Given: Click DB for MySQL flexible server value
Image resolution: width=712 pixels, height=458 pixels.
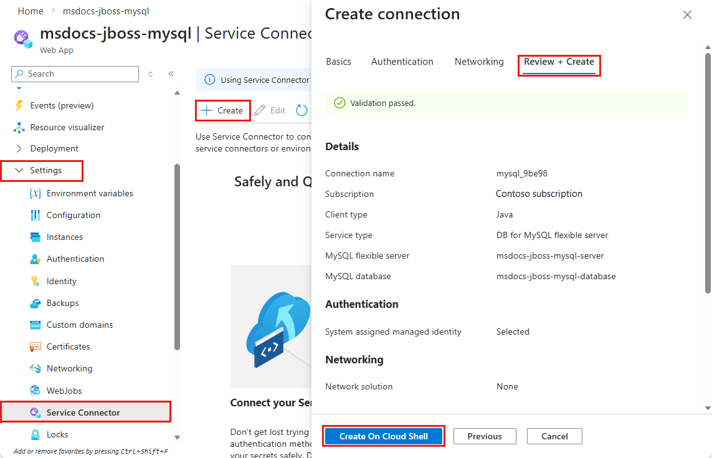Looking at the screenshot, I should pyautogui.click(x=552, y=236).
